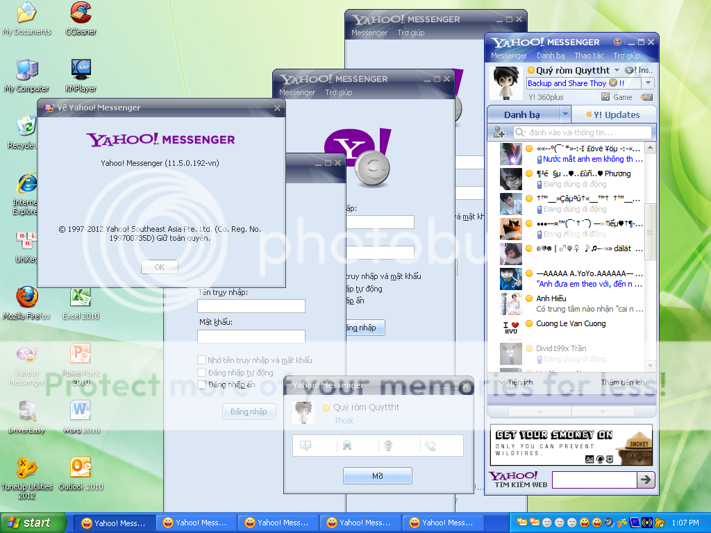This screenshot has height=533, width=711.
Task: Select contact Cuong Le Van Cuong
Action: [572, 328]
